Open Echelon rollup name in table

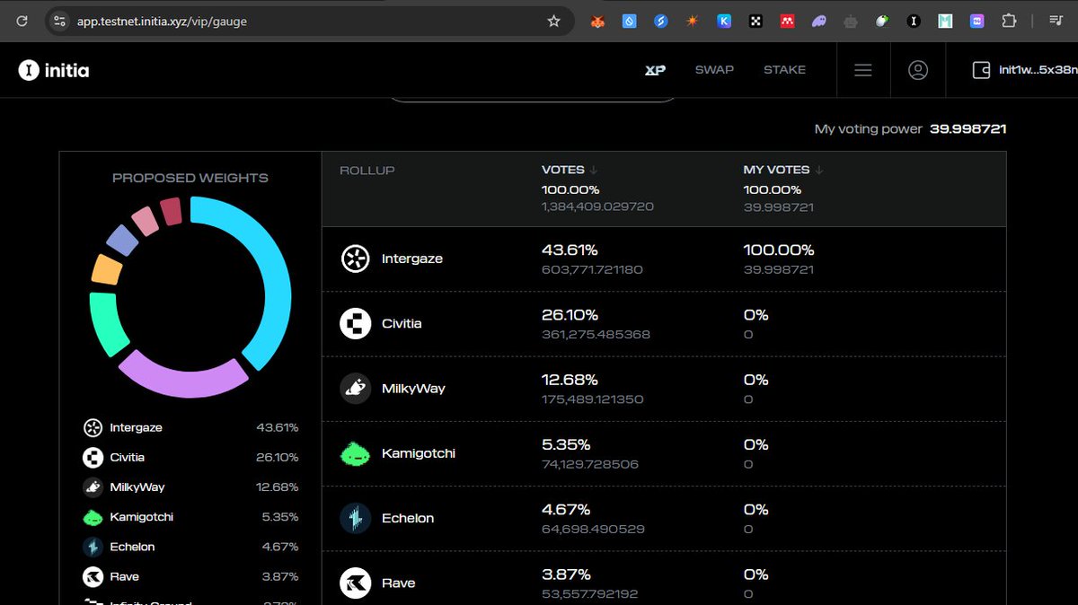(x=408, y=518)
